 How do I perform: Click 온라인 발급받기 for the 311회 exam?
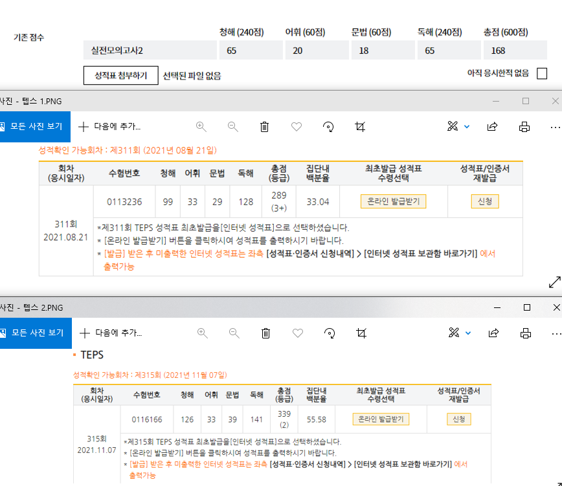(394, 201)
